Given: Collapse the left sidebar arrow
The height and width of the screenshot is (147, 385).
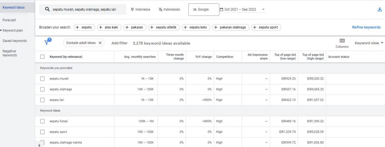Looking at the screenshot, I should pos(39,145).
